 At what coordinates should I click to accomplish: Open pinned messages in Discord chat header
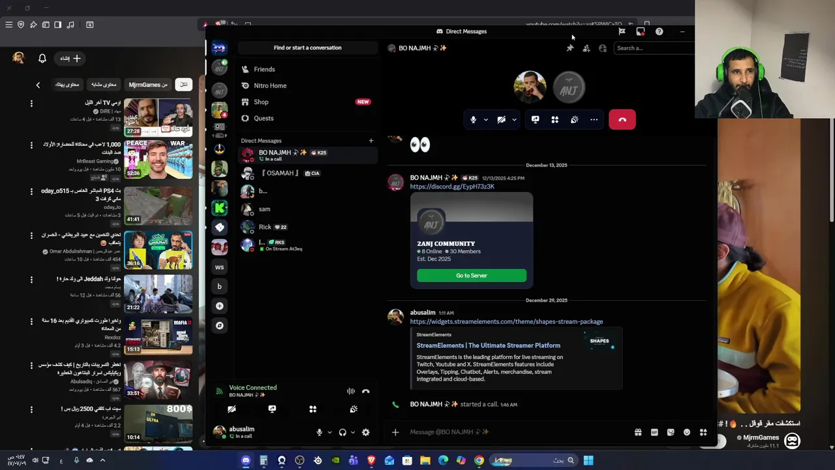[x=570, y=48]
